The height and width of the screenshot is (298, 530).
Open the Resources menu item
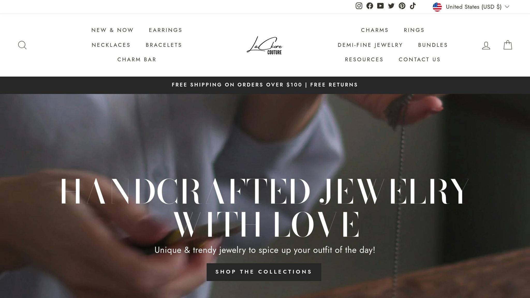pos(364,59)
